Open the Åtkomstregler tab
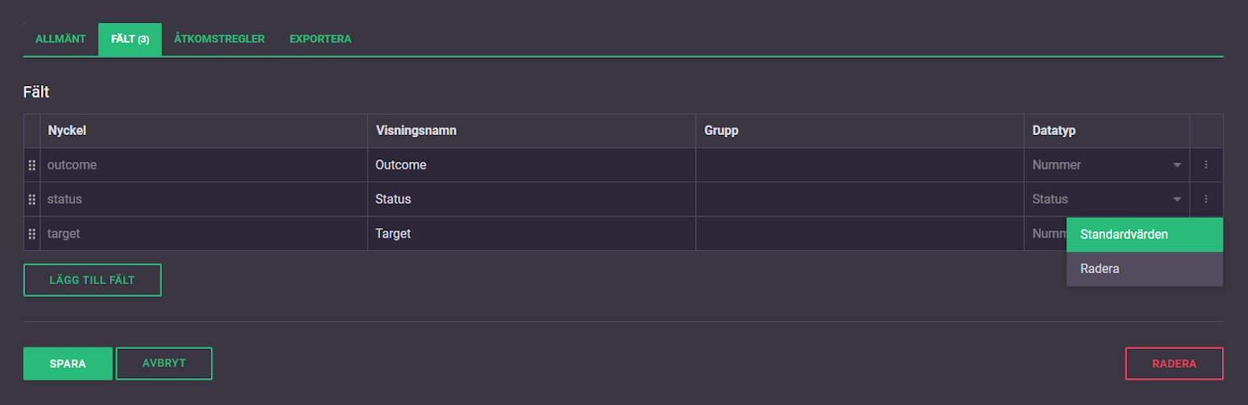The width and height of the screenshot is (1248, 405). coord(220,39)
